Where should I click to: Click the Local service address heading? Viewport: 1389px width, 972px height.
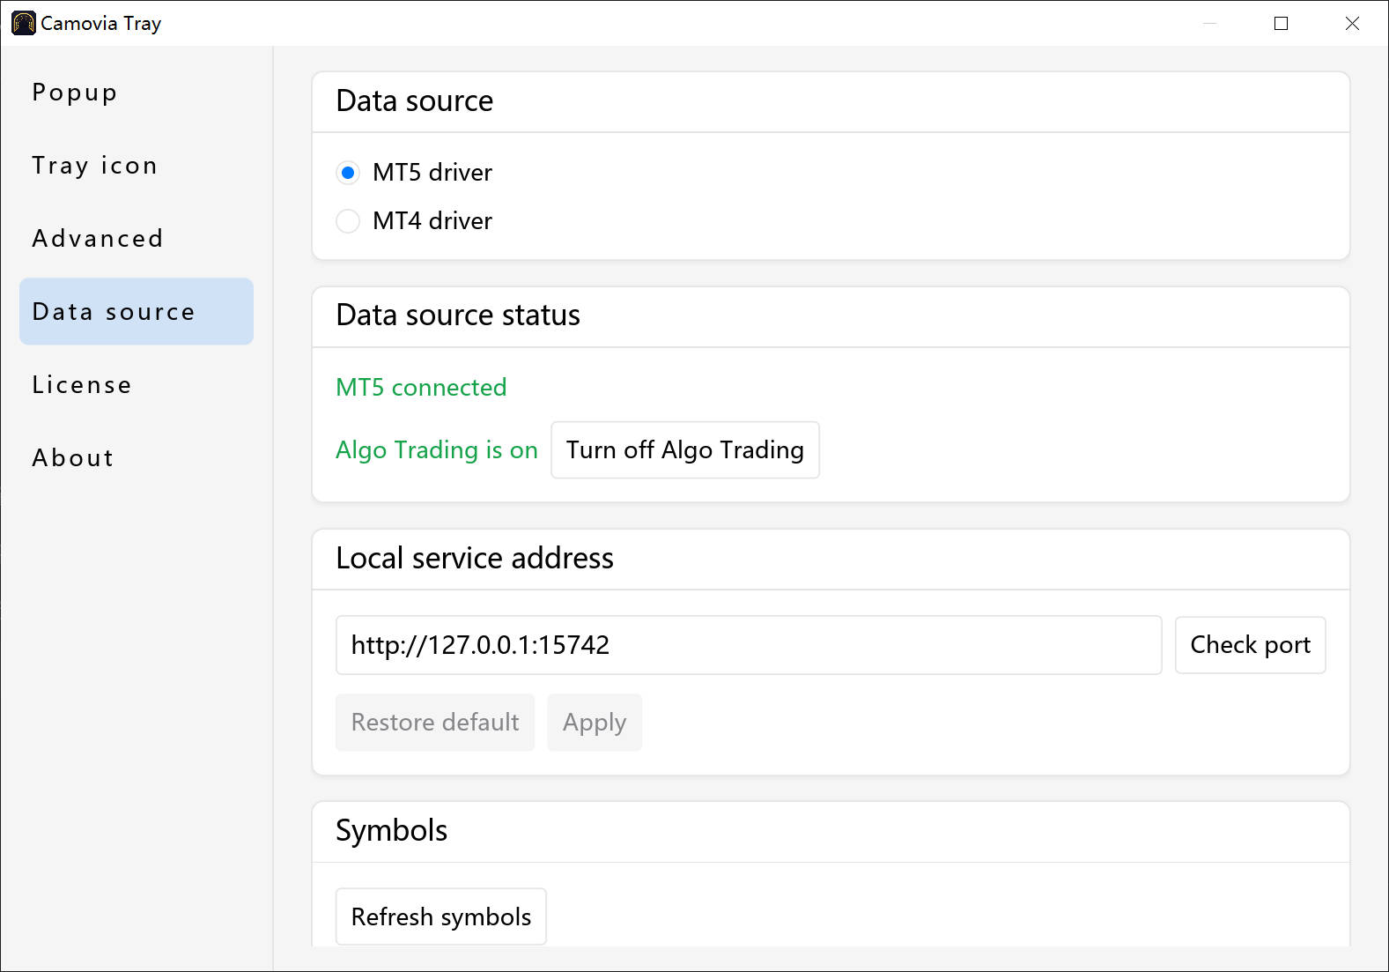[475, 559]
